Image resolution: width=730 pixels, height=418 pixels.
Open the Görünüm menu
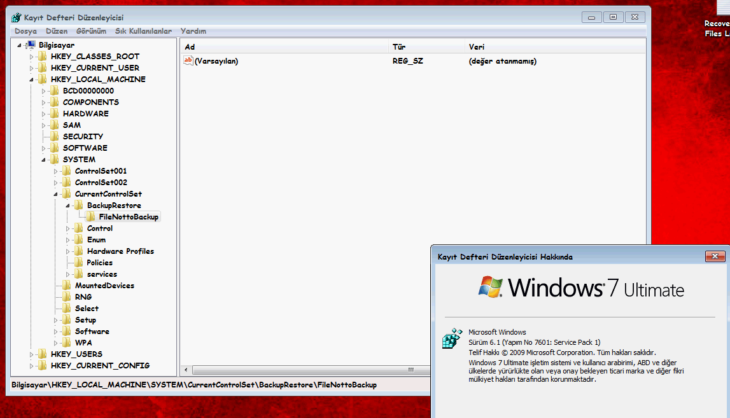coord(91,31)
